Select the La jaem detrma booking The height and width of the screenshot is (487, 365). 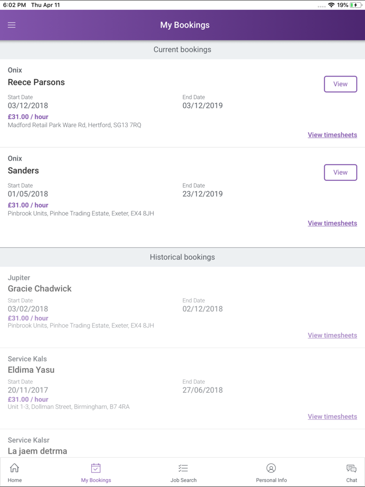pos(38,451)
